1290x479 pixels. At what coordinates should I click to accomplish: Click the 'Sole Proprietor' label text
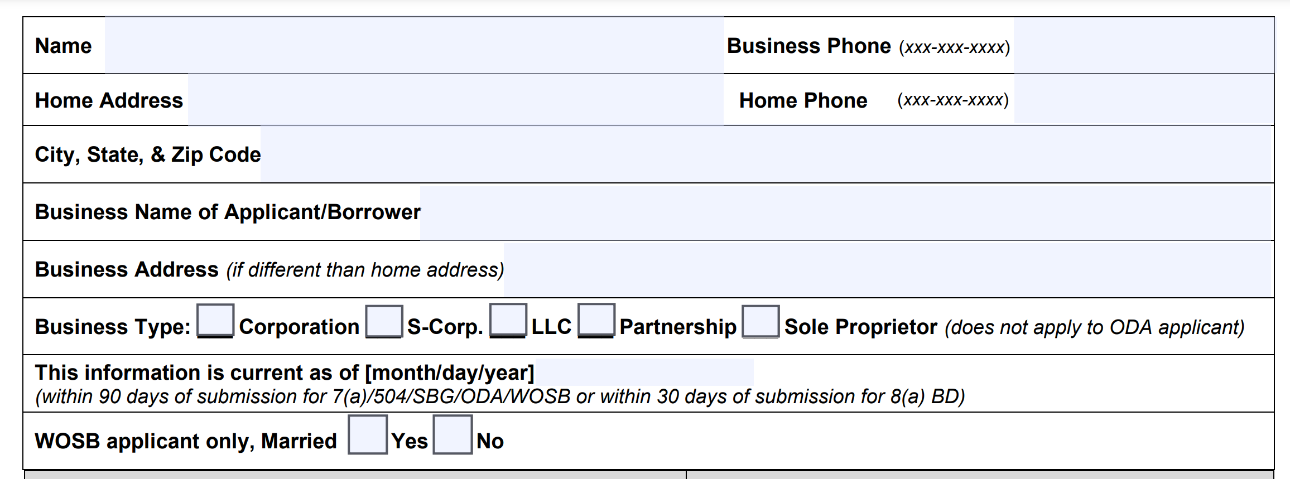860,327
